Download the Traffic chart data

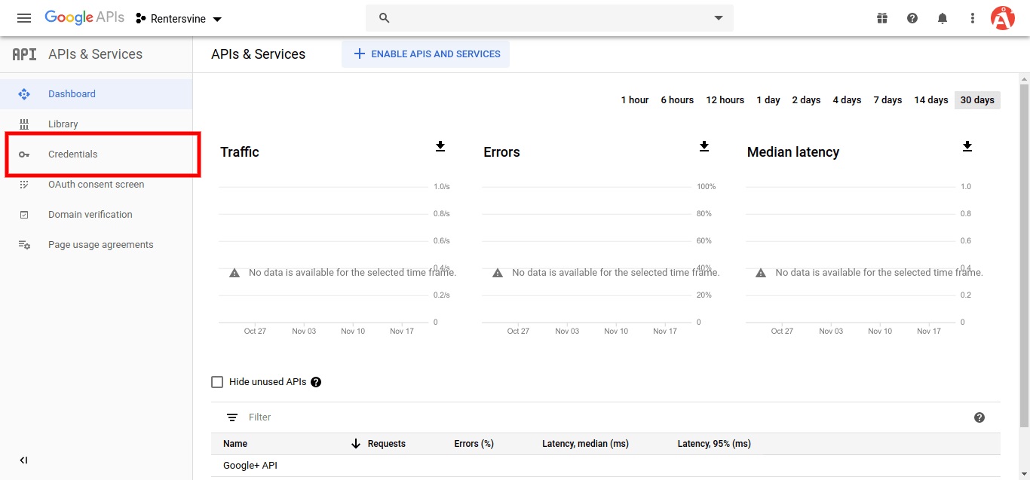(440, 147)
